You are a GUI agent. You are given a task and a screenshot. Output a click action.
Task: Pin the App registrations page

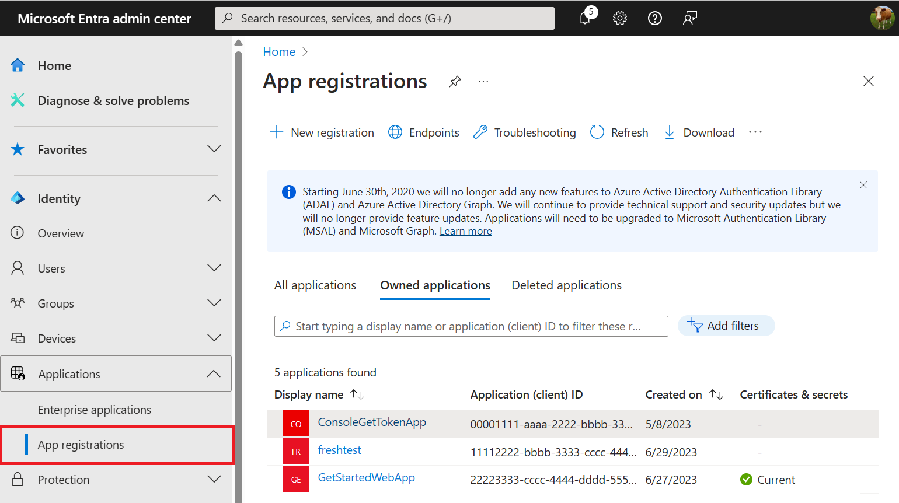click(x=455, y=81)
